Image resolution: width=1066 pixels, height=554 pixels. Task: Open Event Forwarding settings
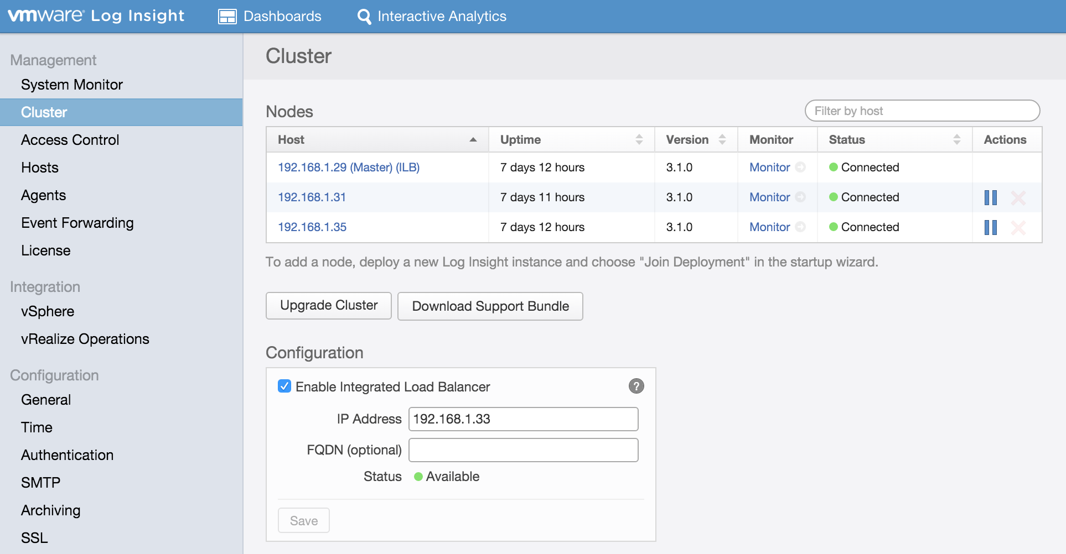click(77, 223)
